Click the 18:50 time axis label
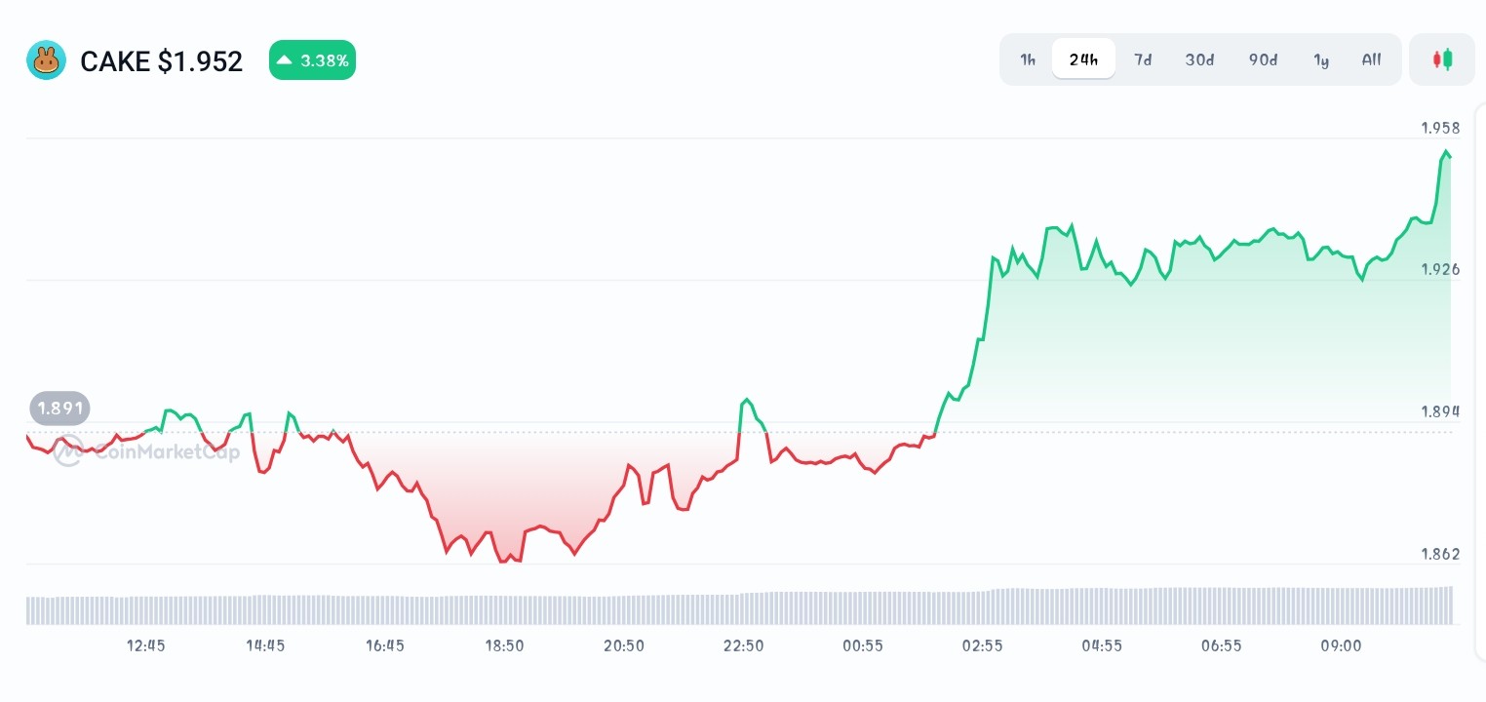 click(x=504, y=645)
